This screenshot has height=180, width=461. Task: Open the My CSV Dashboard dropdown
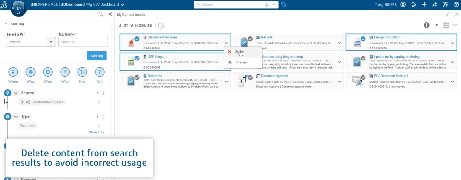point(122,5)
